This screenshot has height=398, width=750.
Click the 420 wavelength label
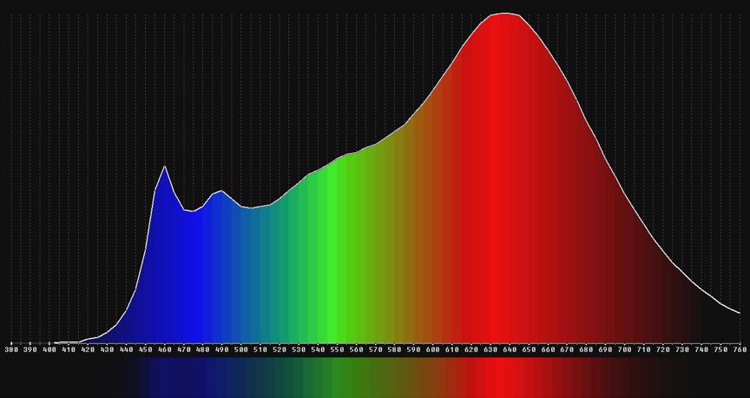(x=88, y=349)
